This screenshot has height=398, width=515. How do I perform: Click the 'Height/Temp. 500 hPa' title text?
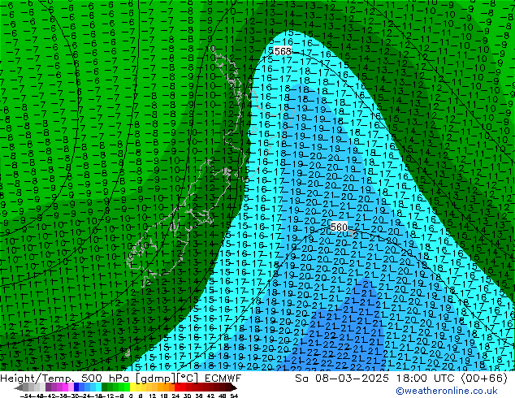[64, 379]
